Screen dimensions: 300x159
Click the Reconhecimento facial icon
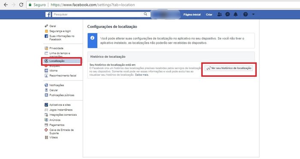[x=46, y=75]
